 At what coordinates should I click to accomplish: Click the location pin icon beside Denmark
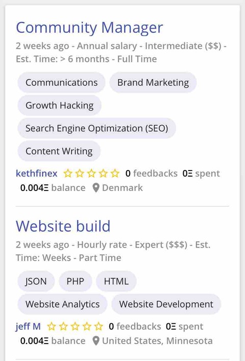point(95,188)
